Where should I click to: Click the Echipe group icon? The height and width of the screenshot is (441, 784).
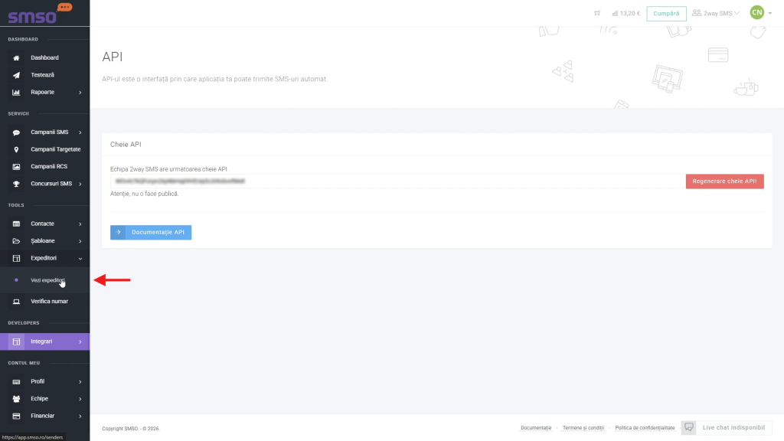pyautogui.click(x=16, y=398)
